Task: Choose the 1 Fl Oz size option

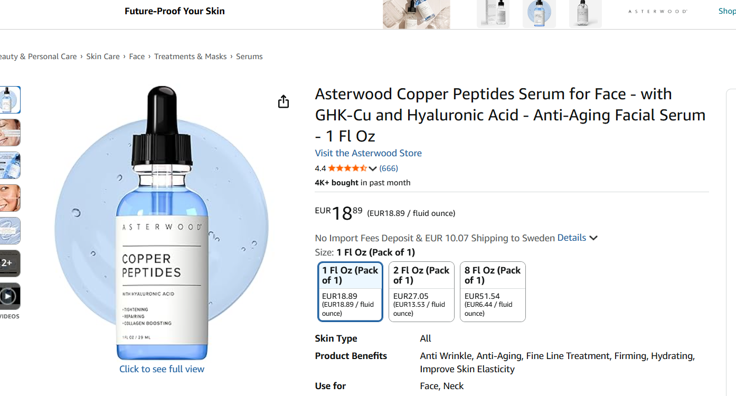Action: [350, 291]
